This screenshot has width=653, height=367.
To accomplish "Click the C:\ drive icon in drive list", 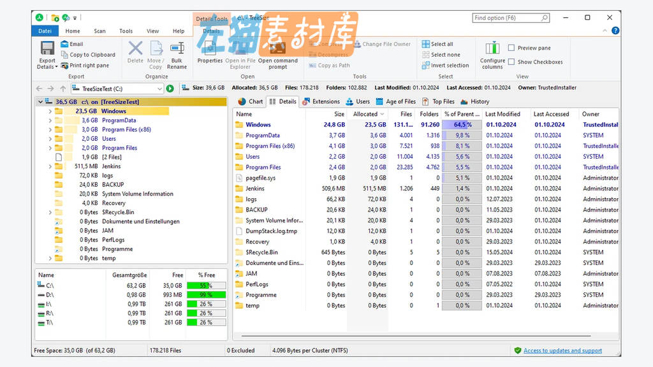I will coord(41,285).
